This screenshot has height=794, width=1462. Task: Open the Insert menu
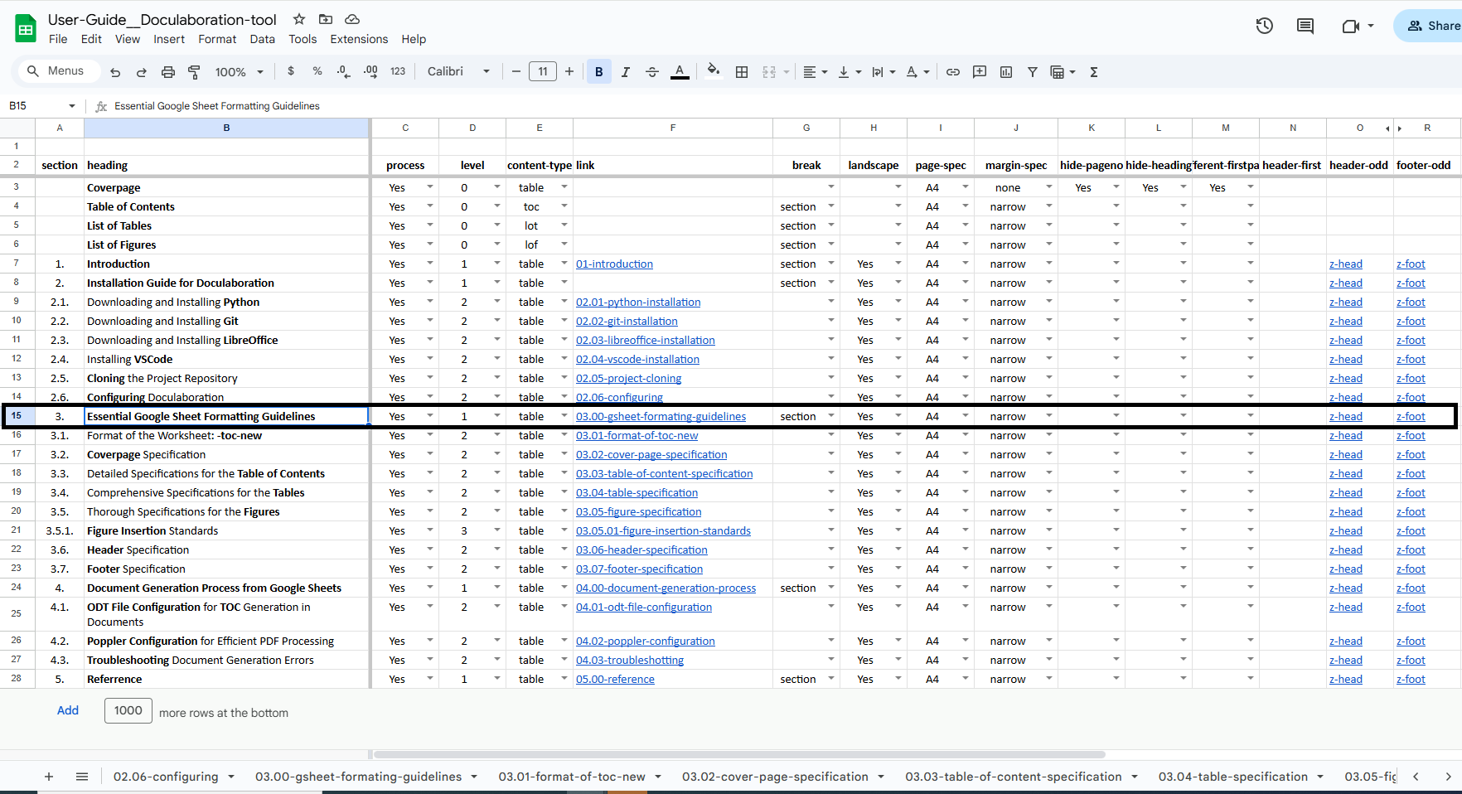pos(169,39)
